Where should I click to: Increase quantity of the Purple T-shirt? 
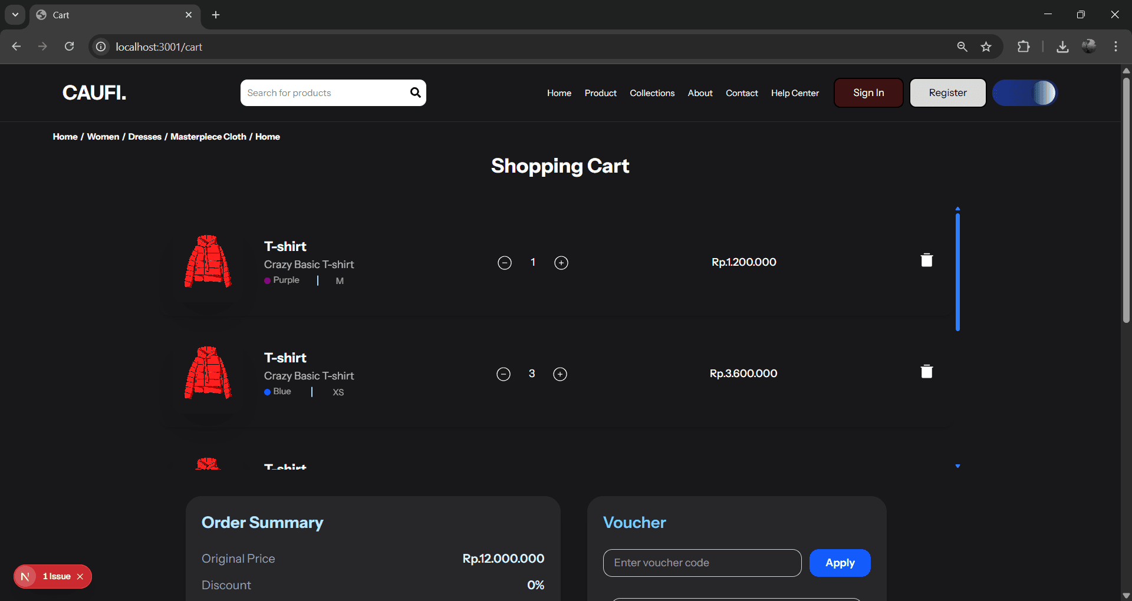[x=561, y=263]
